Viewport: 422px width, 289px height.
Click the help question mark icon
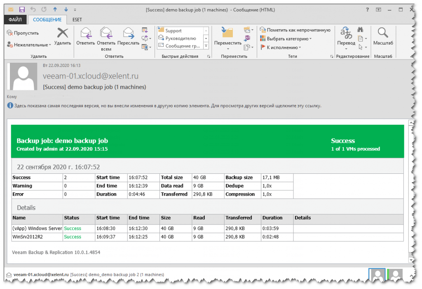coord(367,10)
